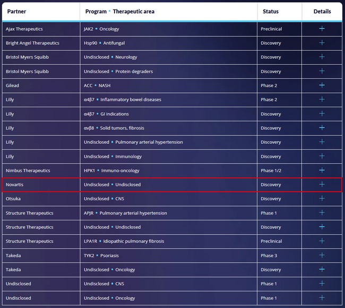Expand Lilly Pulmonary arterial hypertension details
The height and width of the screenshot is (308, 345).
(x=322, y=142)
